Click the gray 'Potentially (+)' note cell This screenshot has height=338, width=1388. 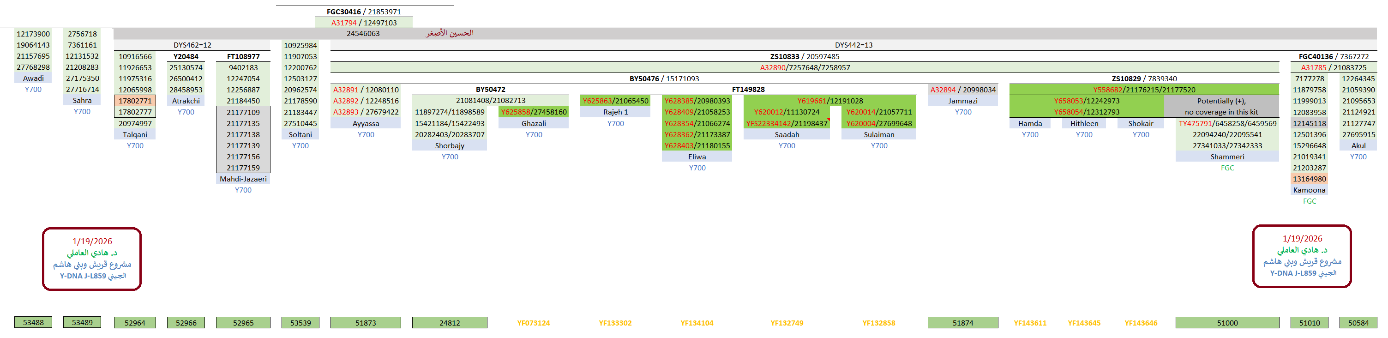pyautogui.click(x=1221, y=106)
